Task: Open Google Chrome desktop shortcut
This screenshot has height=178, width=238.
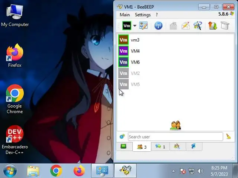Action: 15,99
